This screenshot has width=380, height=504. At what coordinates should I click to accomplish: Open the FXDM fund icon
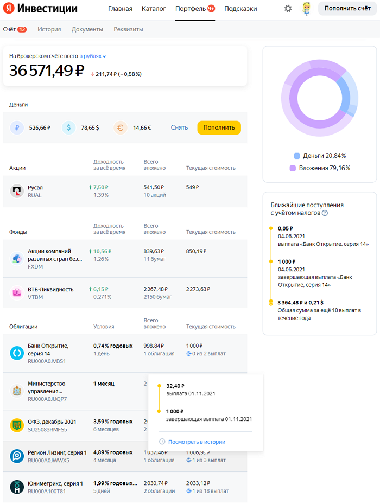pos(17,258)
